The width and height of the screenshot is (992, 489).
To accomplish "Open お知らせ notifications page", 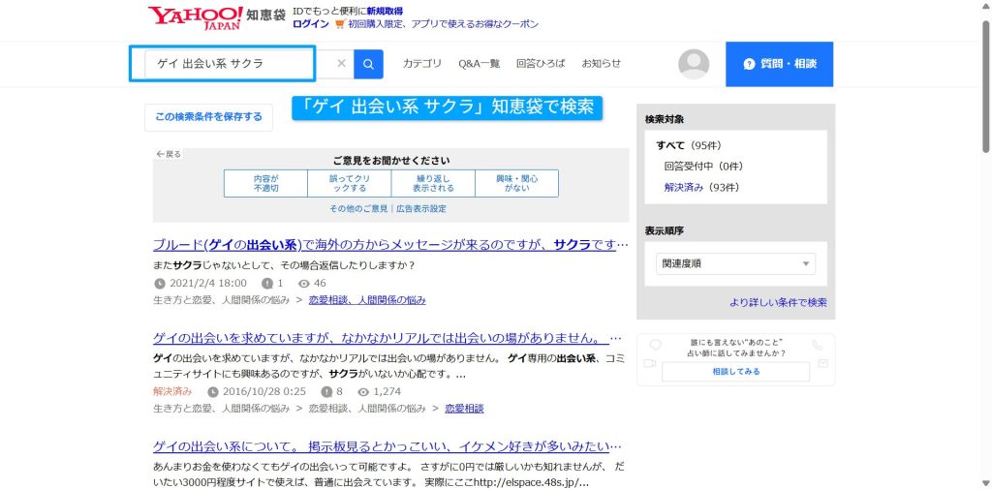I will pos(601,63).
